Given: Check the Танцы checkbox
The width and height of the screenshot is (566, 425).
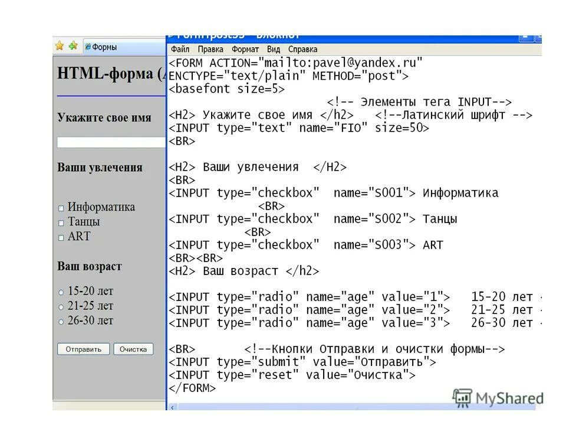Looking at the screenshot, I should 61,223.
